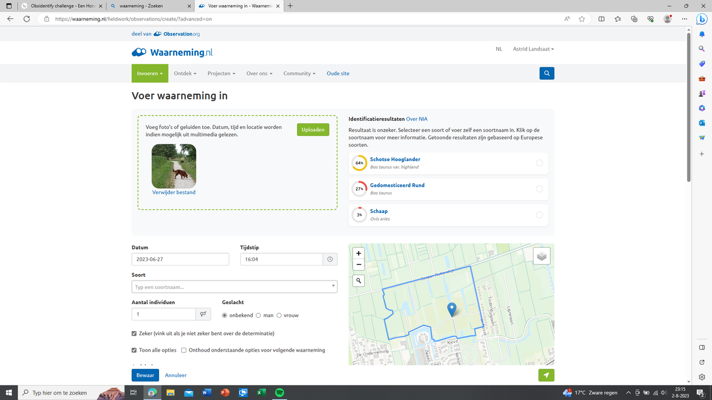This screenshot has width=712, height=400.
Task: Open the Soort species dropdown
Action: click(x=234, y=287)
